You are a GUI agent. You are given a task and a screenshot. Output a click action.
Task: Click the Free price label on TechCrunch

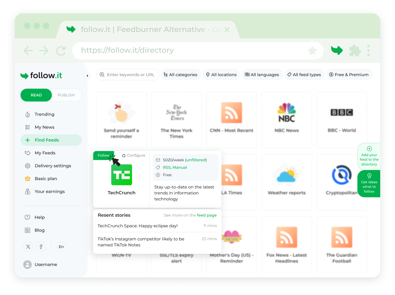167,175
